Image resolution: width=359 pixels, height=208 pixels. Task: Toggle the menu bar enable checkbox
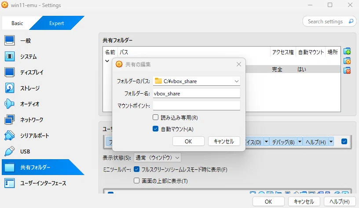[x=344, y=142]
